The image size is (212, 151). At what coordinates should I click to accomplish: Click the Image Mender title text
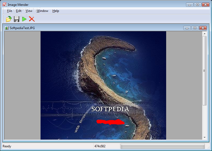click(18, 5)
